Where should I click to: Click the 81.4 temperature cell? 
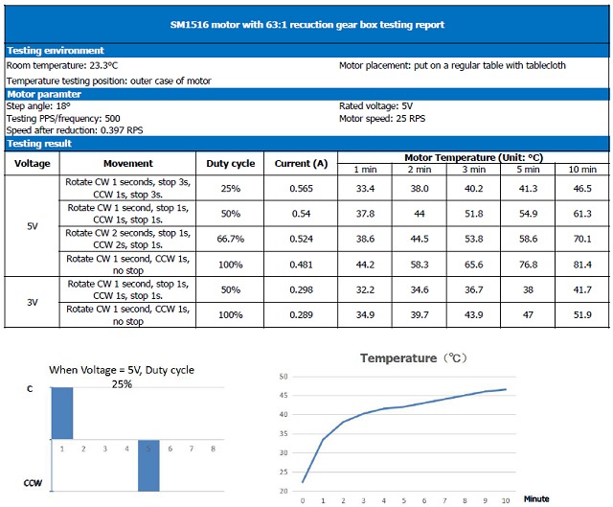tap(580, 264)
